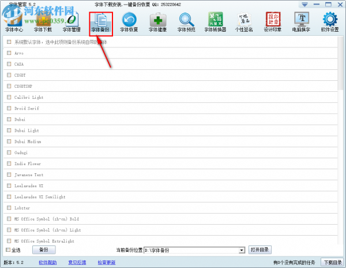
Task: Tick the Gadugi font checkbox
Action: point(9,152)
